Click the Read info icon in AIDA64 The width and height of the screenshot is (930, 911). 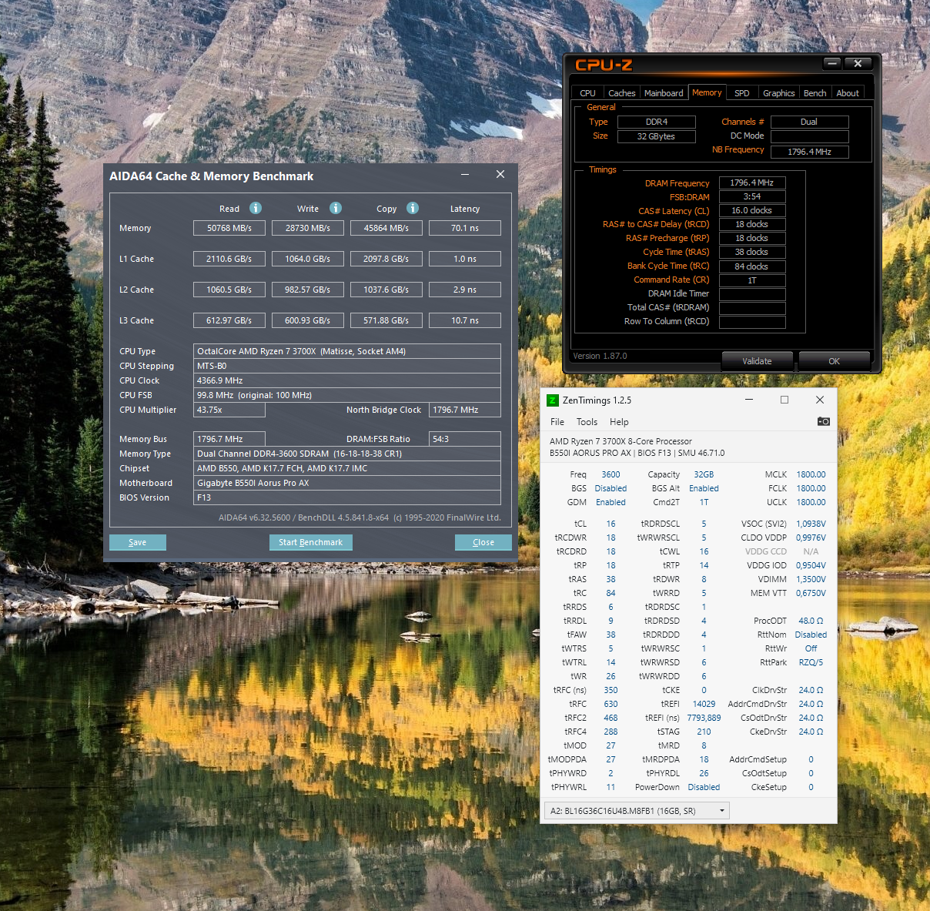pos(256,208)
